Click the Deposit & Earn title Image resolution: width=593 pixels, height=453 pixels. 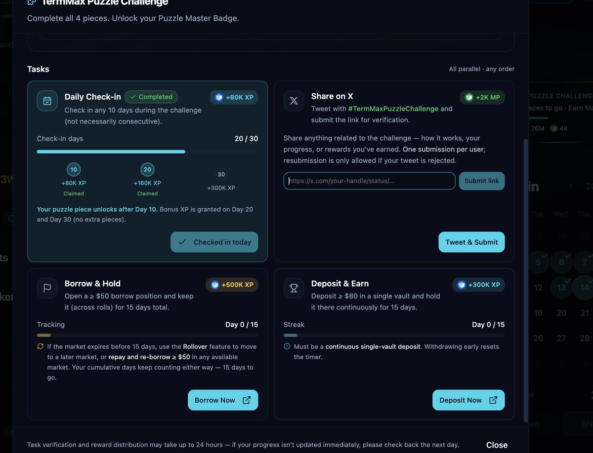340,284
